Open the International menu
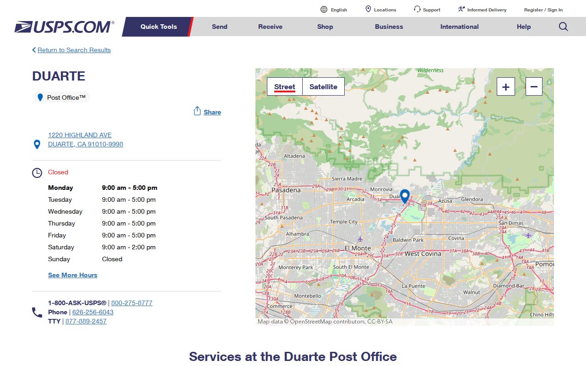 point(460,27)
